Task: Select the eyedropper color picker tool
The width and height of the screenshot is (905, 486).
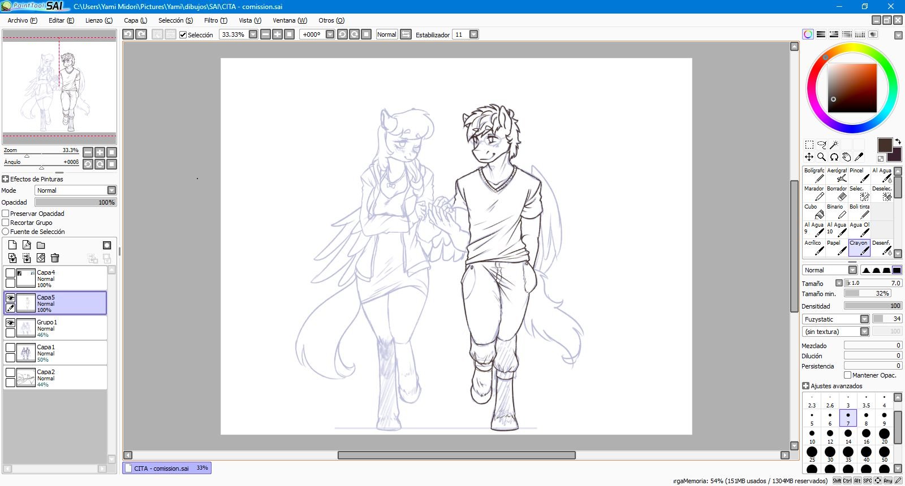Action: coord(859,157)
